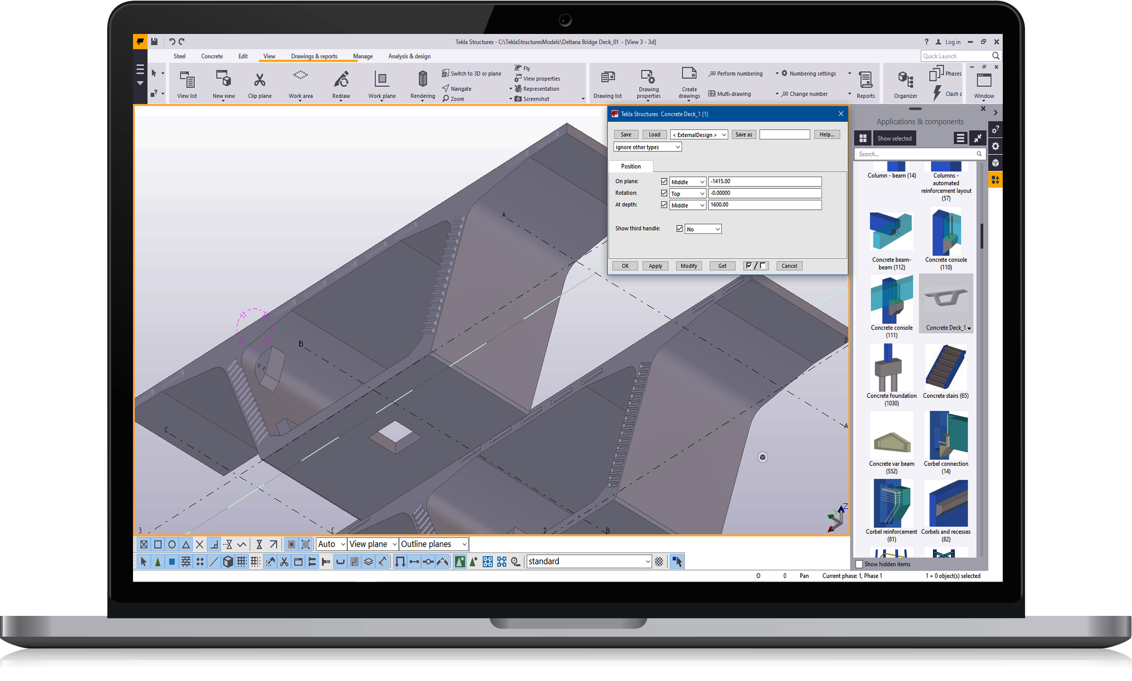Screen dimensions: 1132x681
Task: Toggle the On plane checkbox
Action: click(664, 182)
